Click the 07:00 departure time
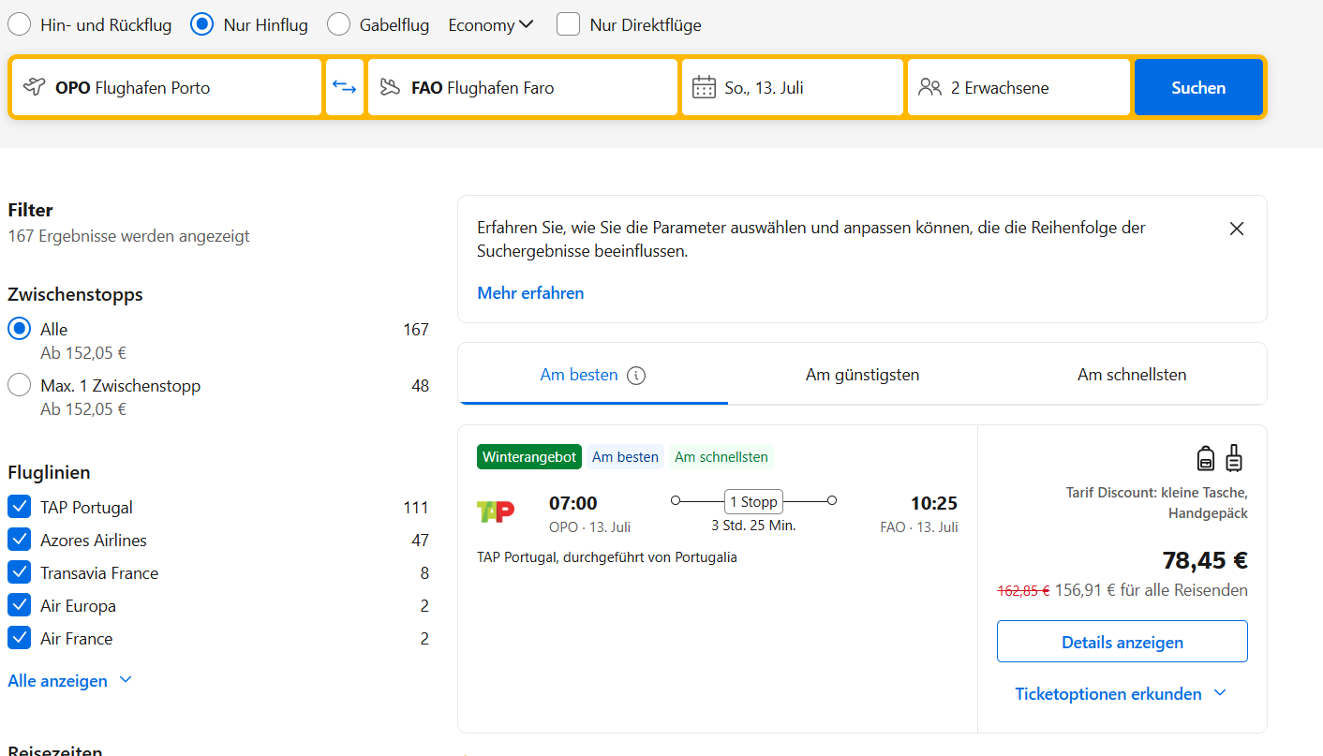 (x=573, y=503)
